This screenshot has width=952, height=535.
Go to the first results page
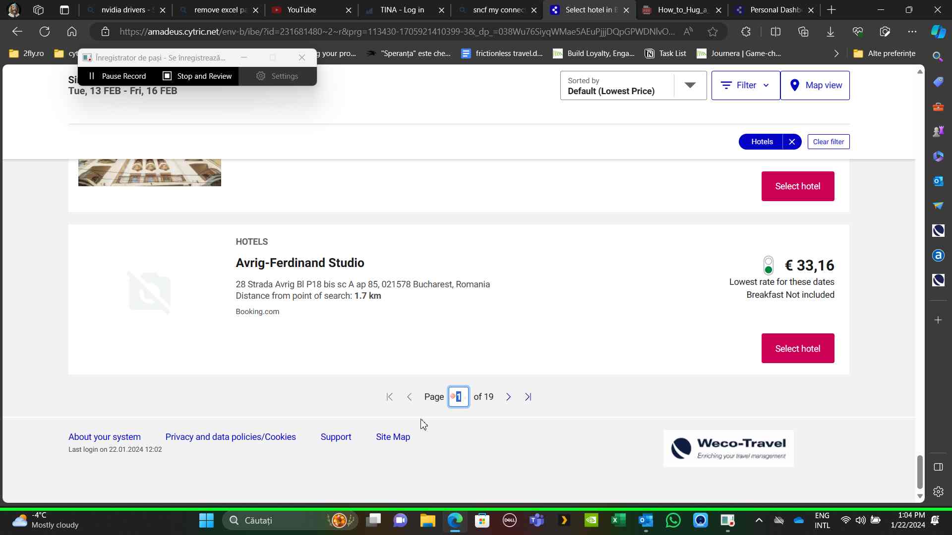click(x=390, y=397)
